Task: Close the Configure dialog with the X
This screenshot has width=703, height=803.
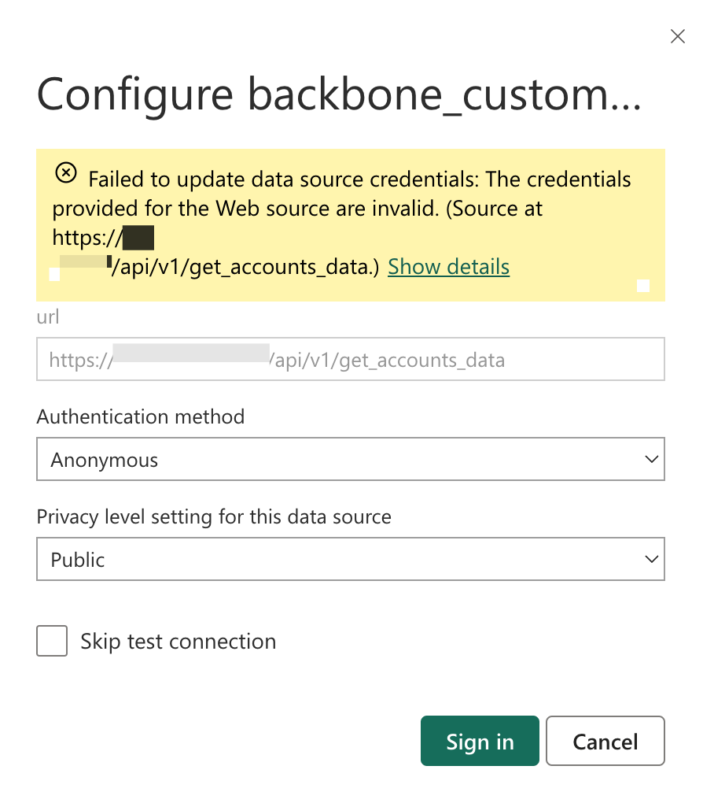Action: (x=677, y=36)
